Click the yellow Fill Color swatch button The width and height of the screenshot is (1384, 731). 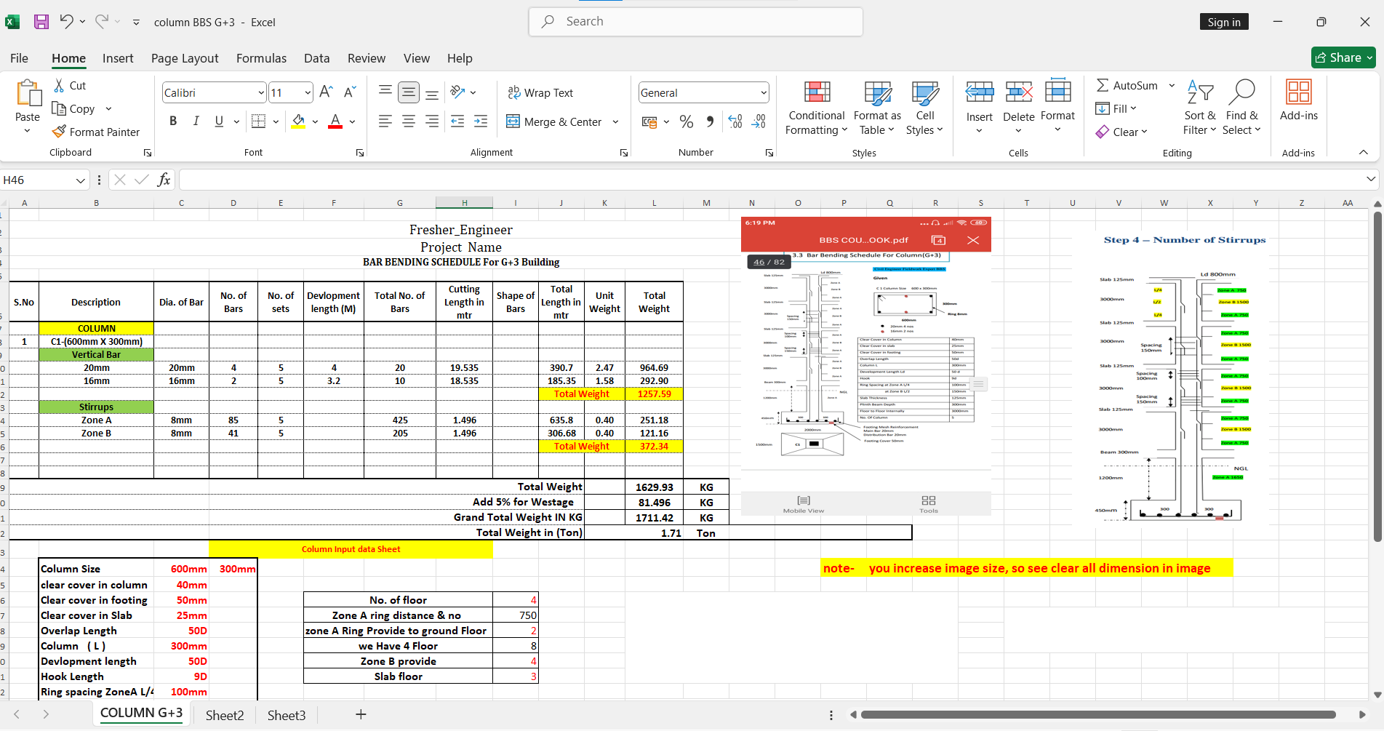coord(298,121)
